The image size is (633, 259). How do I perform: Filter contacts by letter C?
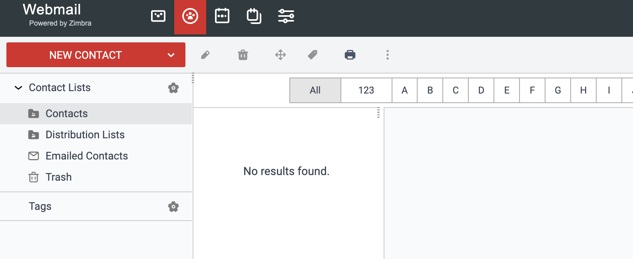(456, 90)
